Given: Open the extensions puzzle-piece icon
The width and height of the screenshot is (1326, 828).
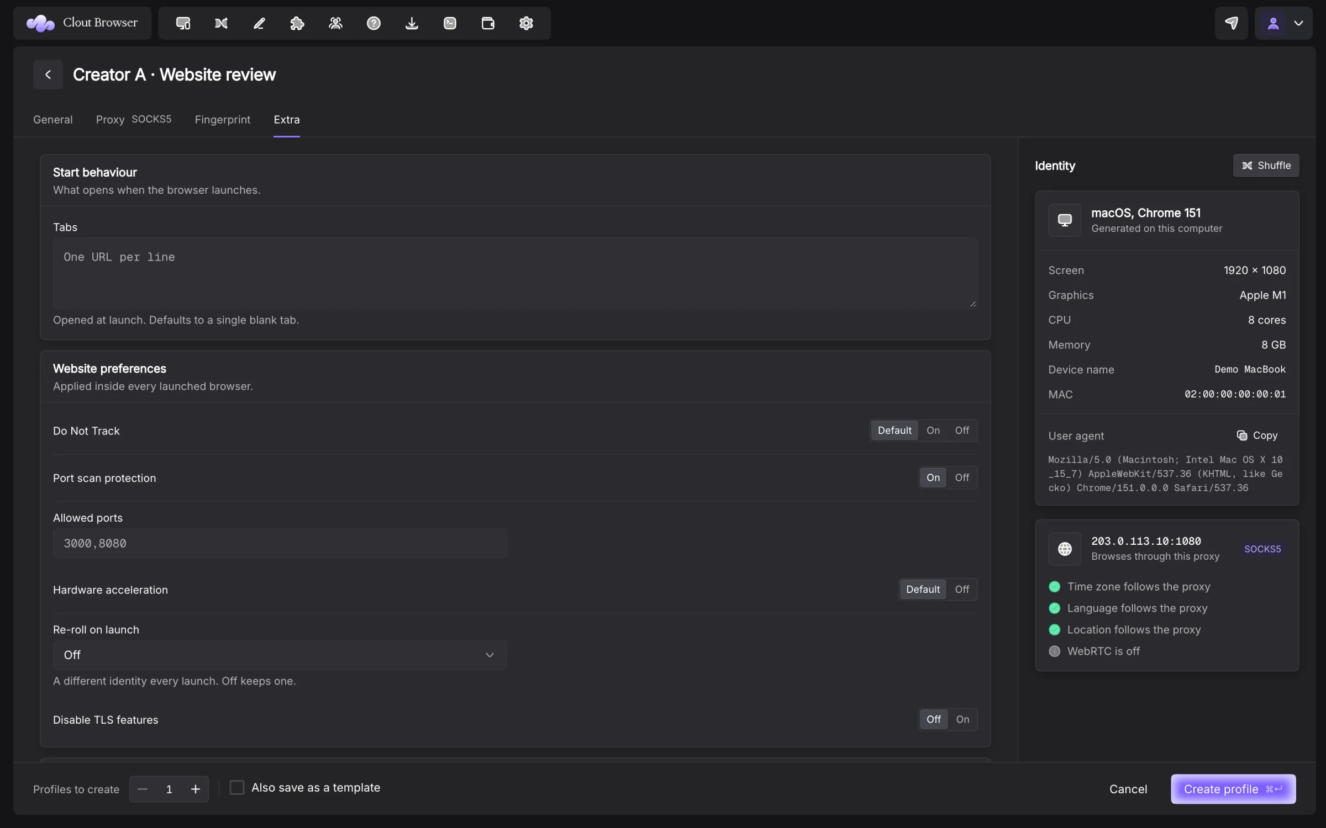Looking at the screenshot, I should point(297,23).
